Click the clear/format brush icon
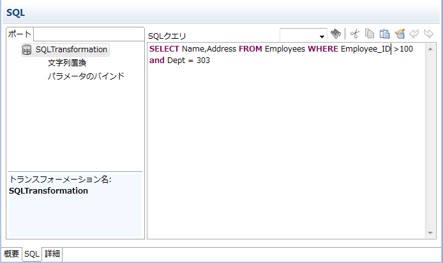 point(400,34)
